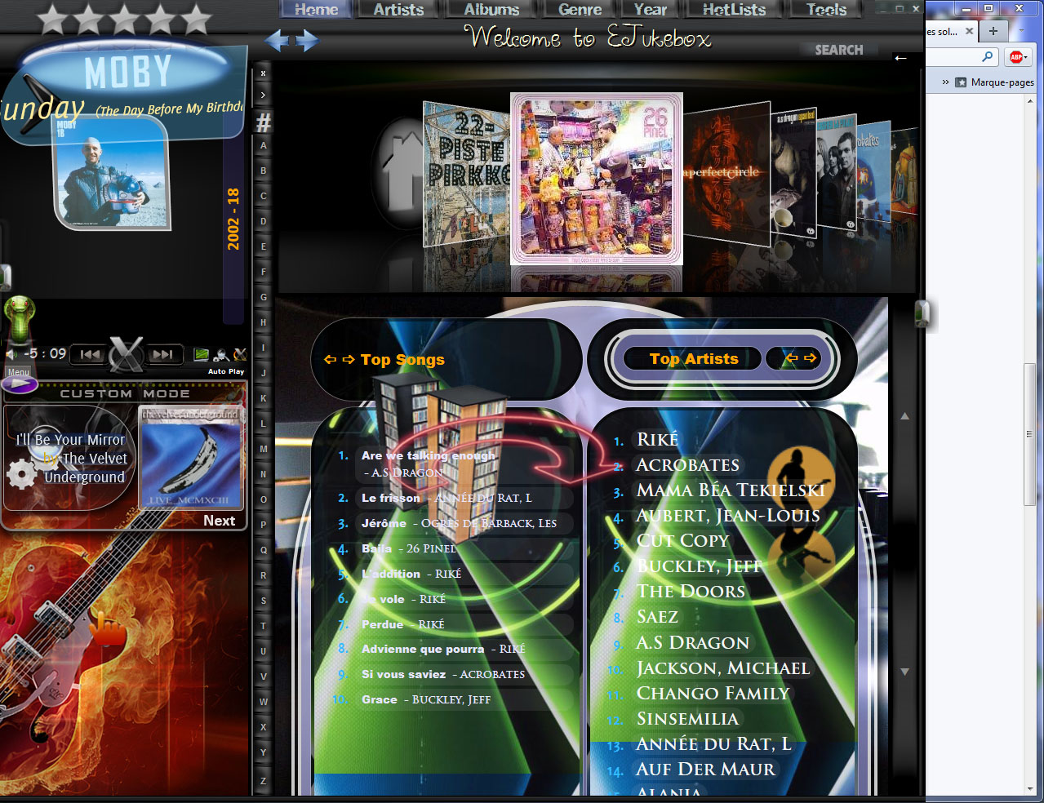The image size is (1044, 803).
Task: Click the green screen visualizer icon
Action: click(201, 354)
